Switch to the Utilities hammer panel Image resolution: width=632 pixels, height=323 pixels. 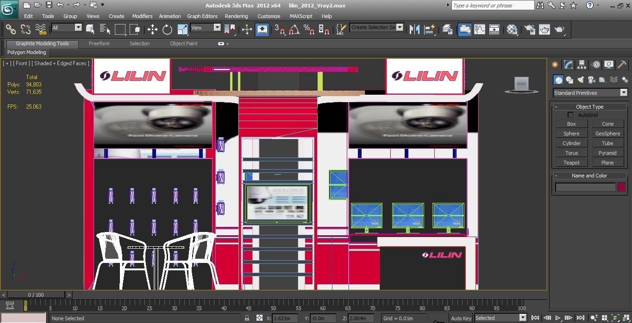pyautogui.click(x=622, y=65)
